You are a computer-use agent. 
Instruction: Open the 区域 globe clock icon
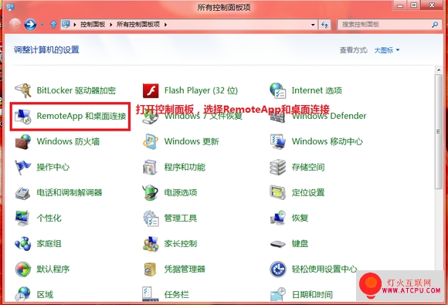[x=23, y=294]
